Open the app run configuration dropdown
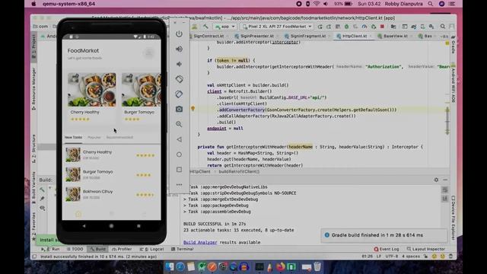The height and width of the screenshot is (274, 487). pos(225,27)
